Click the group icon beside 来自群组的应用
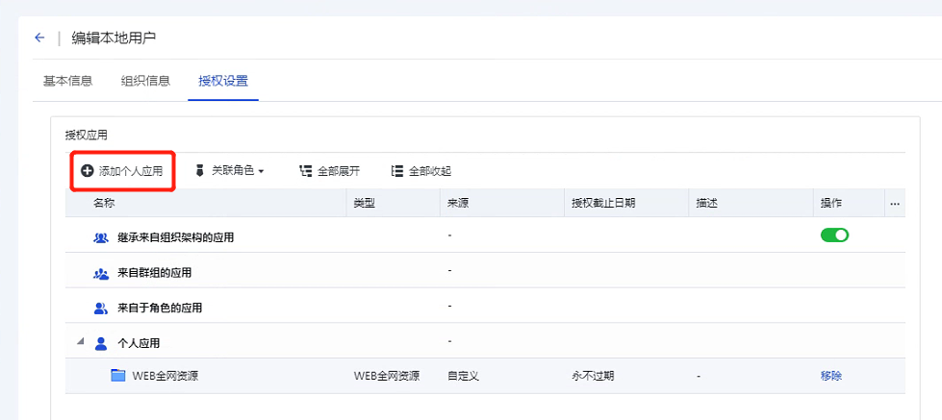 click(101, 273)
